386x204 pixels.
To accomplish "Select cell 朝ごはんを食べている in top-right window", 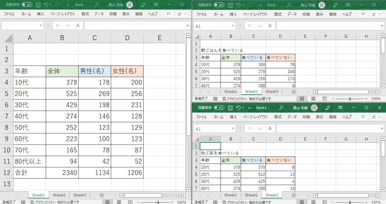I will click(x=222, y=51).
